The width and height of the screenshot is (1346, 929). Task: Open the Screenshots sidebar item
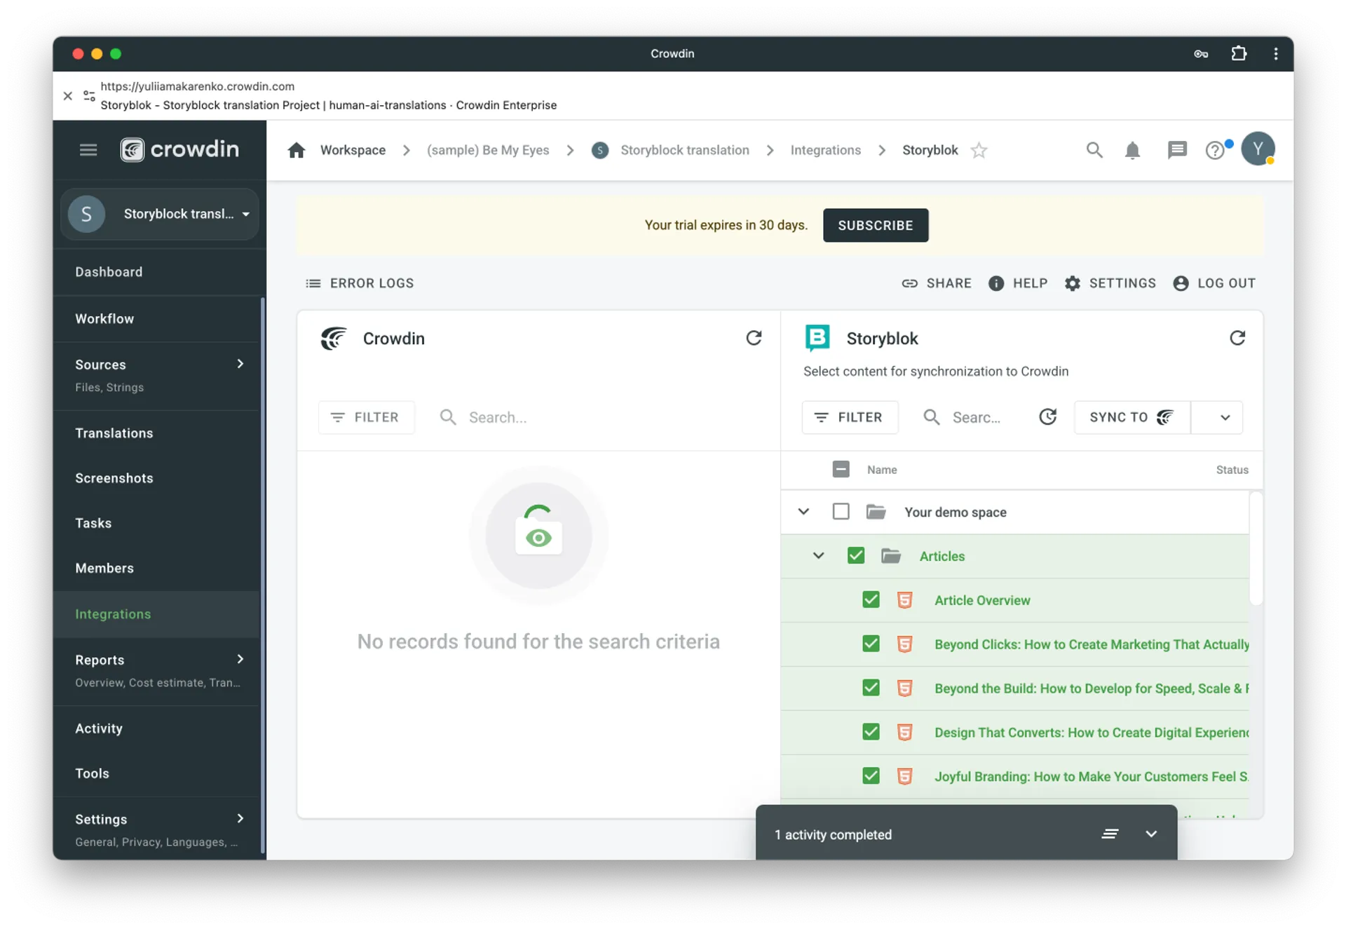[x=156, y=478]
